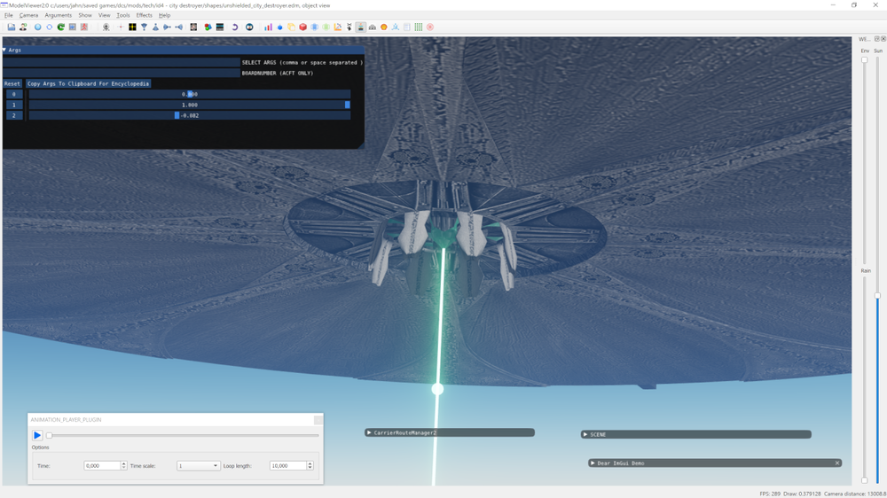Image resolution: width=887 pixels, height=498 pixels.
Task: Click the small blue dot toolbar icon
Action: pos(279,27)
